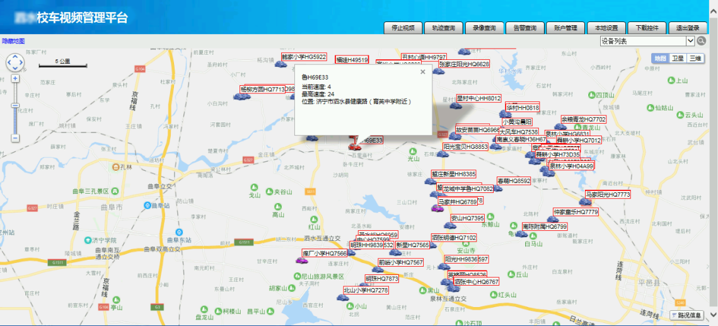Click the 舜耕小学H73D35 label
Image resolution: width=718 pixels, height=326 pixels.
pyautogui.click(x=557, y=154)
